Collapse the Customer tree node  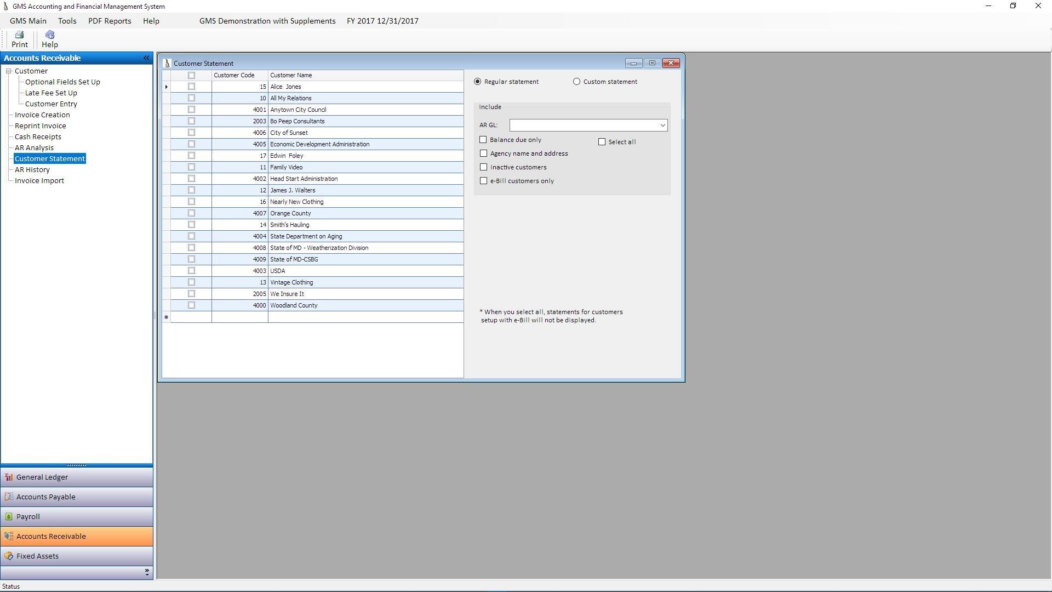(x=9, y=71)
